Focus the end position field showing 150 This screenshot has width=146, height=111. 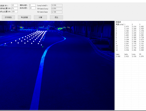[x=15, y=12]
